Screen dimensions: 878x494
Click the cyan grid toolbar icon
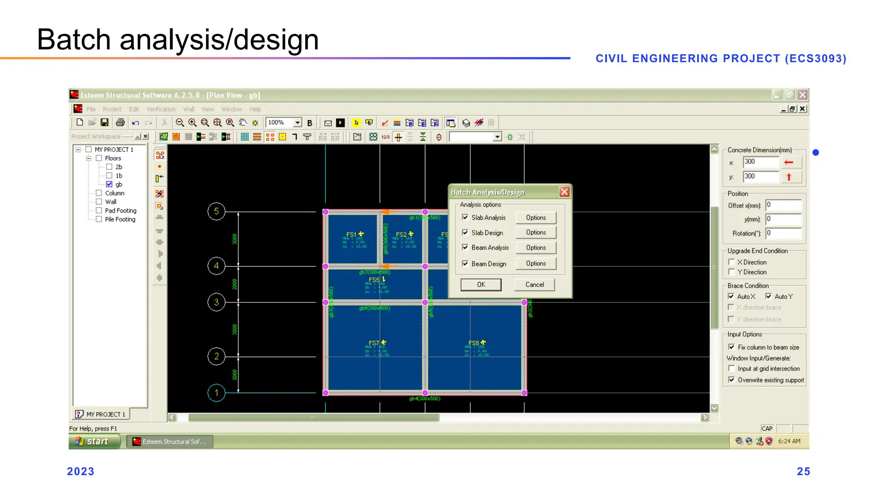[x=245, y=137]
